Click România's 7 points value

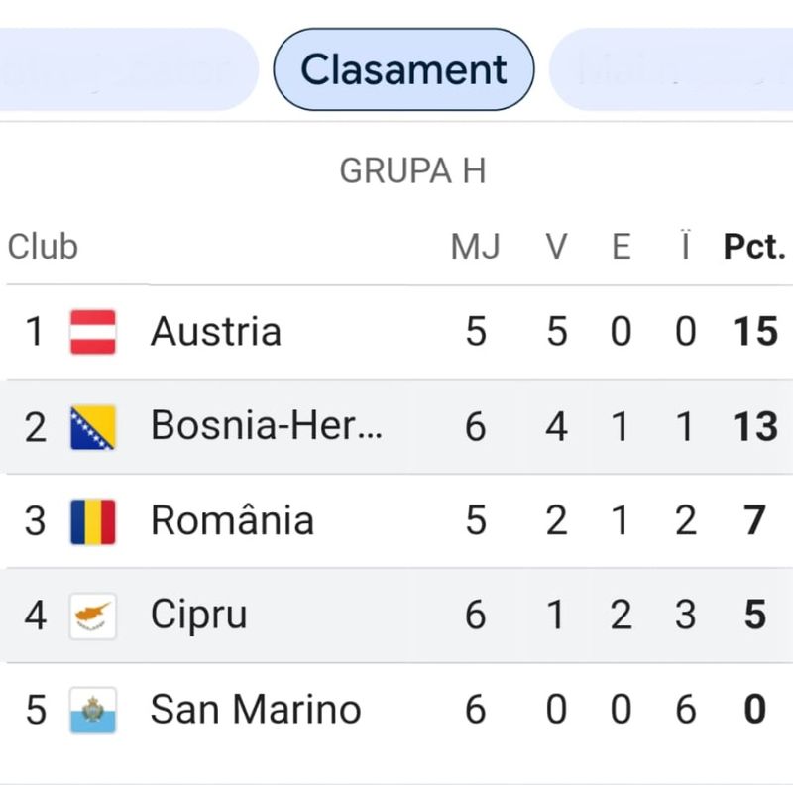pos(754,521)
